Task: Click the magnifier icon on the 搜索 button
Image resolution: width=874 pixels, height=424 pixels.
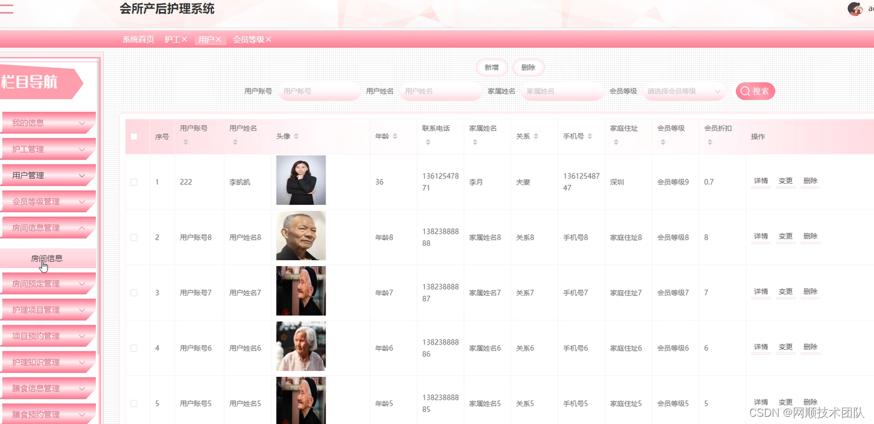Action: [745, 91]
